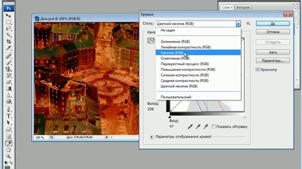
Task: Select the Hand tool
Action: pos(8,150)
